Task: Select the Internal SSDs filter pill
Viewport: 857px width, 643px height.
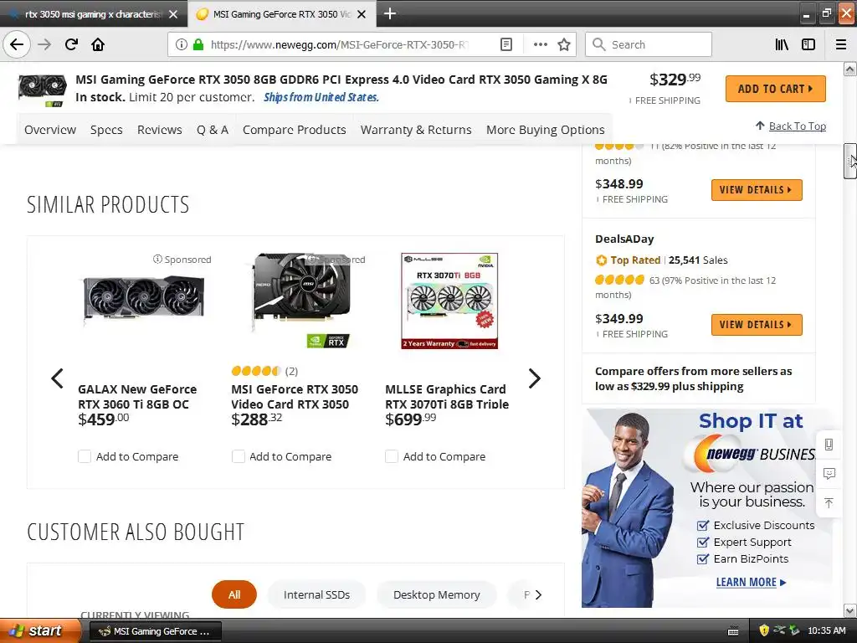Action: pyautogui.click(x=316, y=594)
